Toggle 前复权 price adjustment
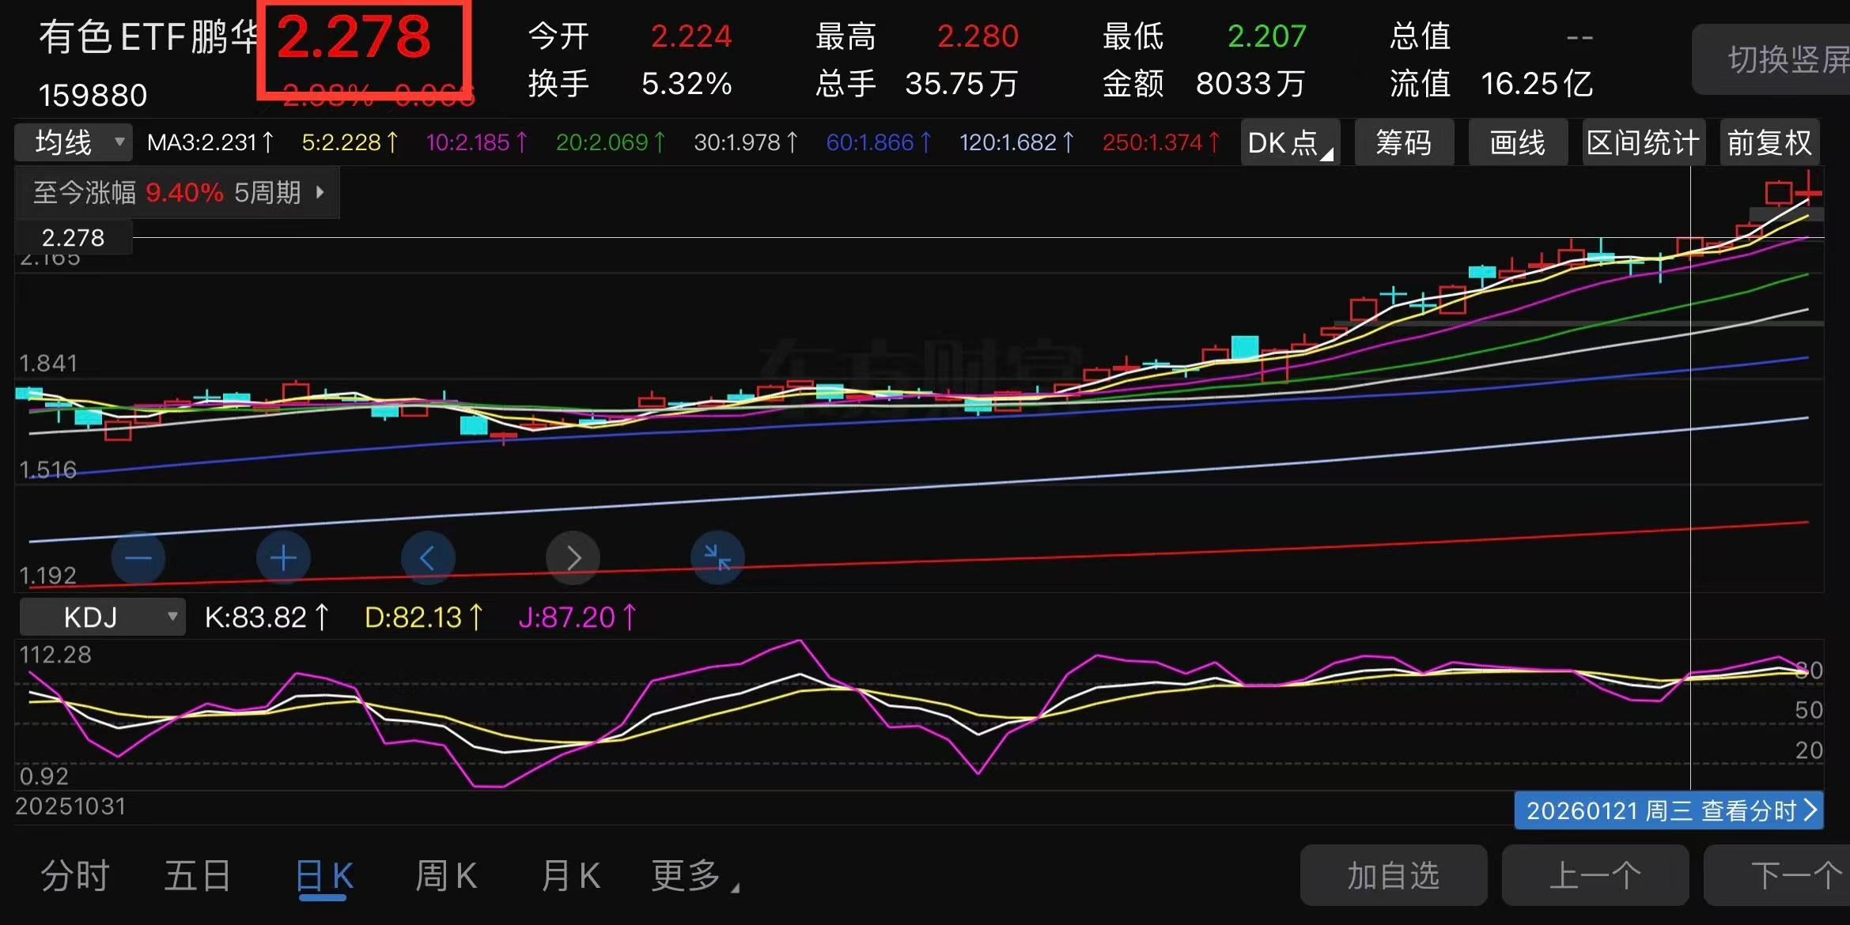This screenshot has height=925, width=1850. (x=1769, y=142)
